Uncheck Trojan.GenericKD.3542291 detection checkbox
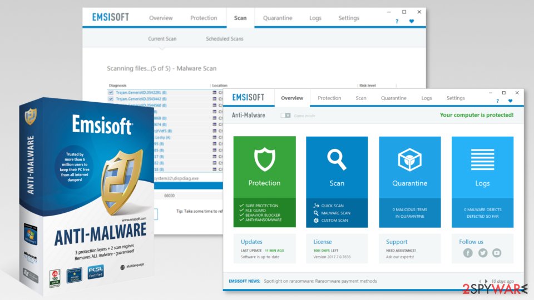Screen dimensions: 534x300 (111, 93)
